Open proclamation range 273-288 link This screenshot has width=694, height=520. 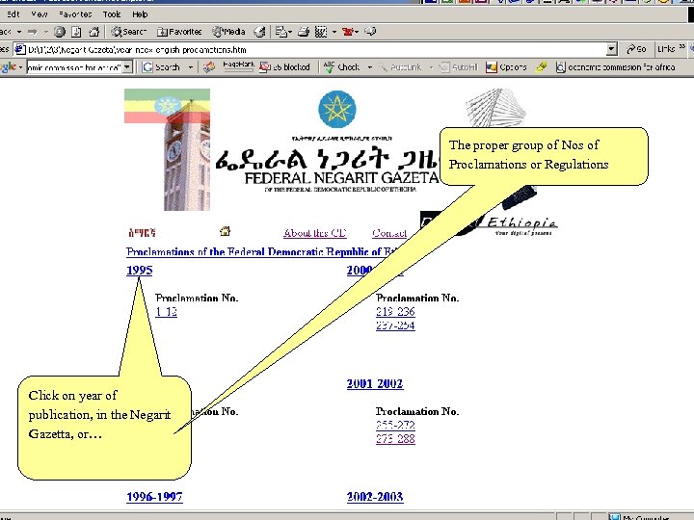[x=395, y=439]
